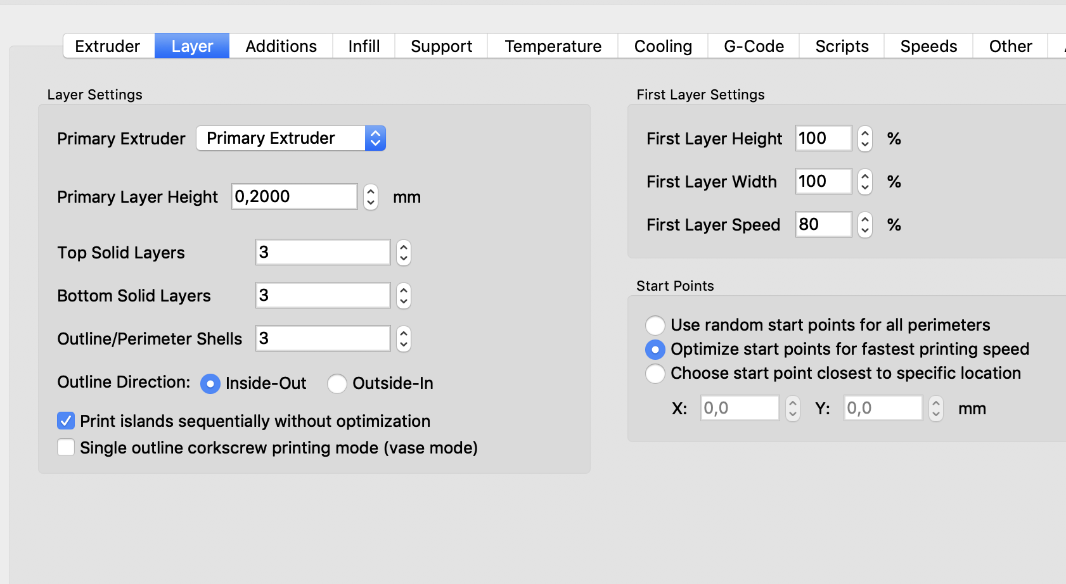This screenshot has width=1066, height=584.
Task: Uncheck Print islands sequentially without optimization
Action: pos(66,421)
